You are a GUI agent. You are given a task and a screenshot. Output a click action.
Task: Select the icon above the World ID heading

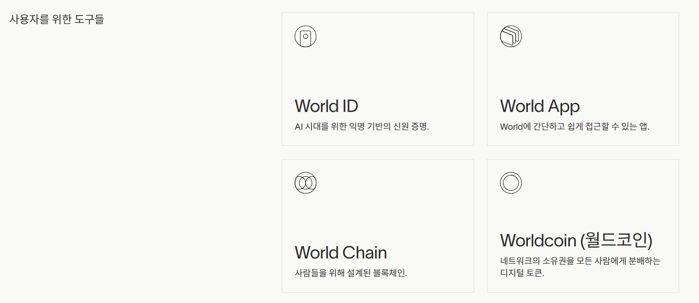[306, 36]
